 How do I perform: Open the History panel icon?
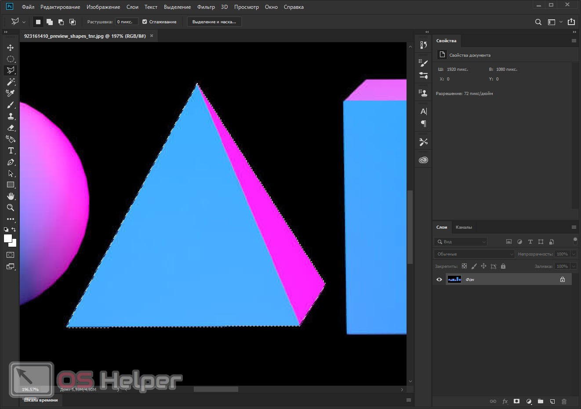pos(424,45)
